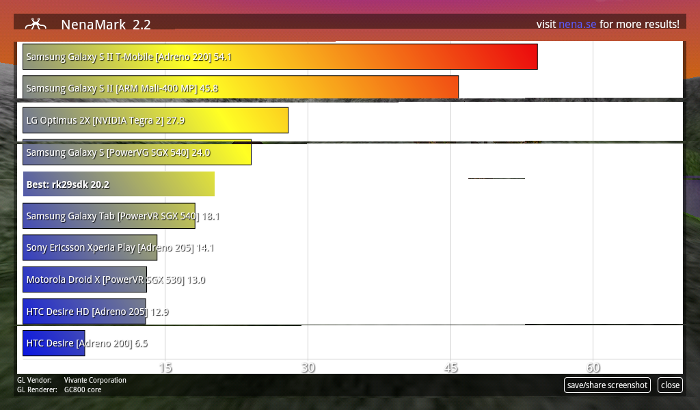Click Samsung Galaxy S SGX 540 result

tap(137, 152)
